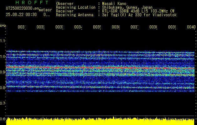Click the Receiving Antenna field label
Viewport: 197px width, 125px height.
[x=75, y=15]
